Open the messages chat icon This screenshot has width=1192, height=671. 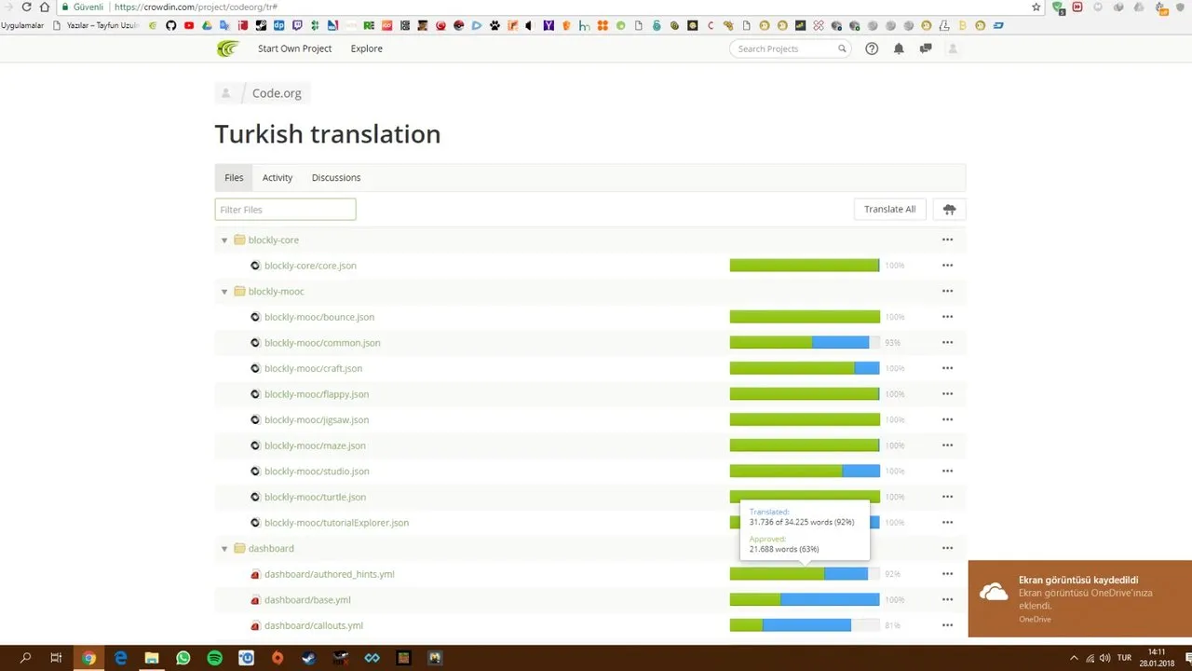[x=926, y=48]
